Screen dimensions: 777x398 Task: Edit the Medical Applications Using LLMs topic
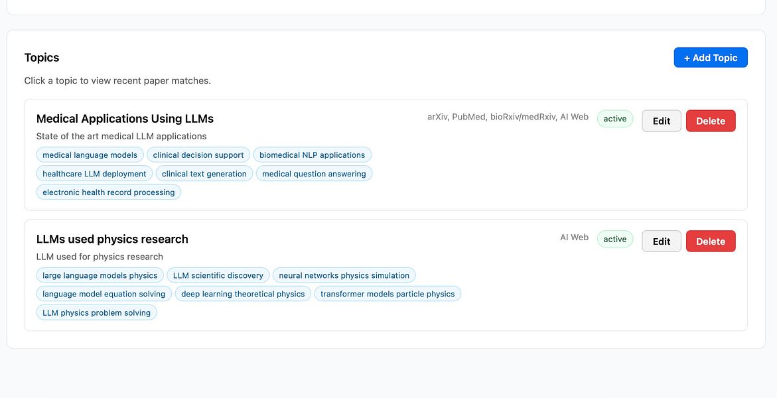662,121
